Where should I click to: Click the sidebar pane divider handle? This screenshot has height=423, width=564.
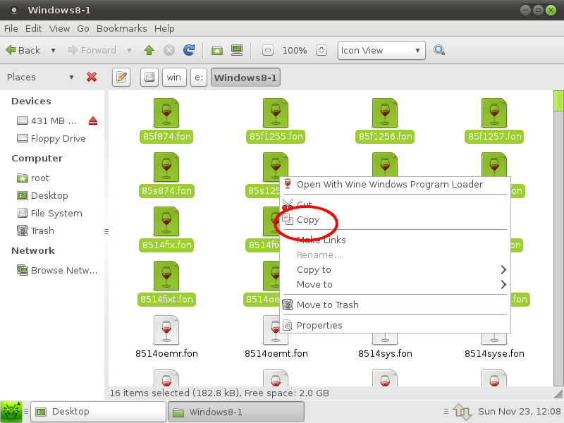click(106, 231)
